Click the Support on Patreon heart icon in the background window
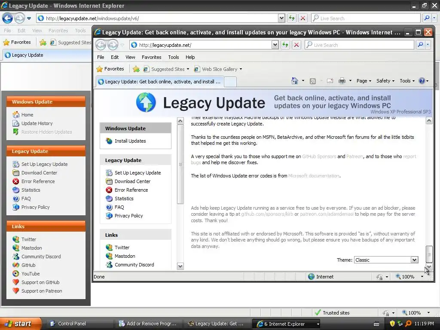The height and width of the screenshot is (330, 440). [16, 291]
